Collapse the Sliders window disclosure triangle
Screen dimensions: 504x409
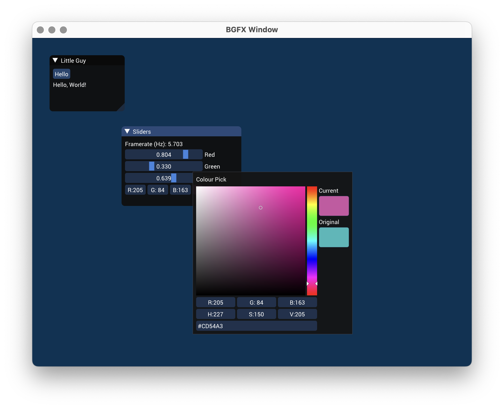pos(127,131)
